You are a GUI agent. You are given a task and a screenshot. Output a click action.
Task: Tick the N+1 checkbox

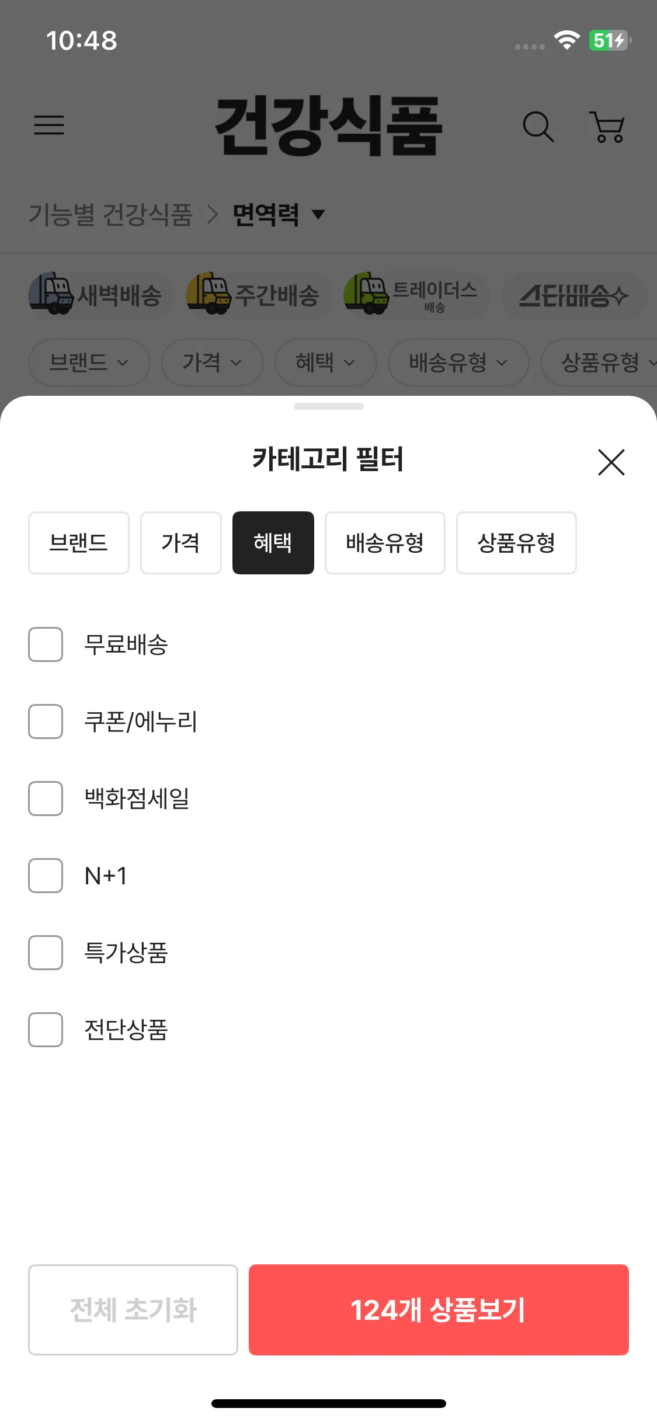coord(46,876)
